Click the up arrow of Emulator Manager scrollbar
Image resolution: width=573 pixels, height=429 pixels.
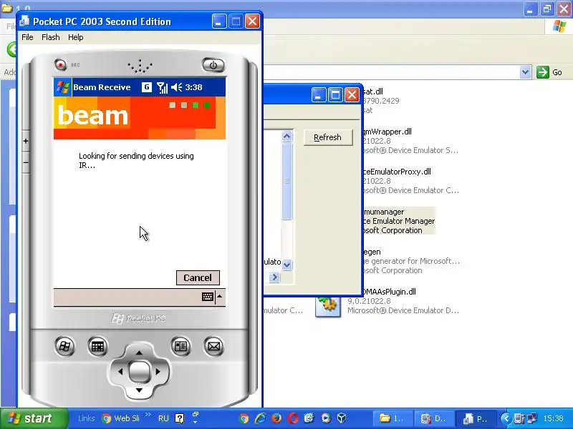[x=287, y=136]
